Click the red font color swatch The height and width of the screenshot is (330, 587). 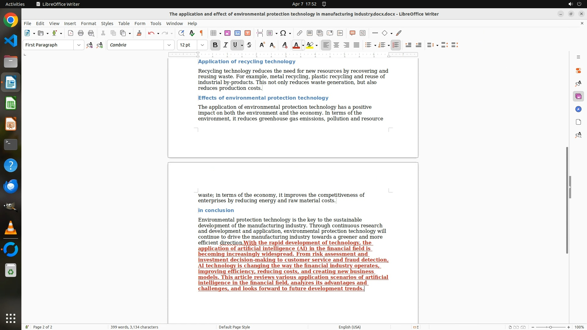click(x=296, y=45)
